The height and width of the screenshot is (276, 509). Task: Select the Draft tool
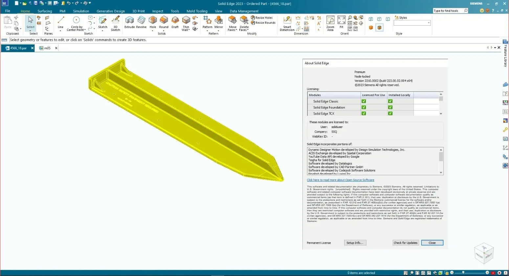click(175, 22)
